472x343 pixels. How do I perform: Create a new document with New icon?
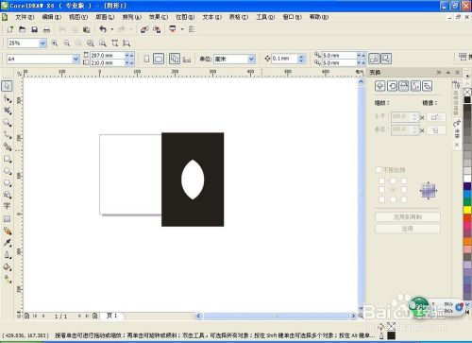coord(10,29)
